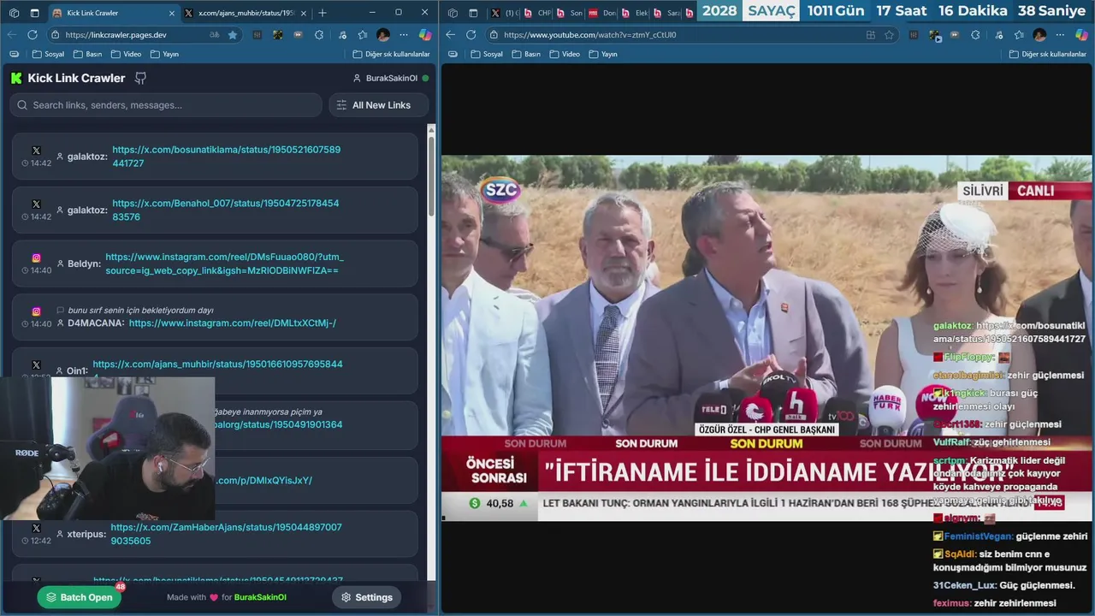Switch to the X tab in right browser
Image resolution: width=1095 pixels, height=616 pixels.
[x=504, y=13]
